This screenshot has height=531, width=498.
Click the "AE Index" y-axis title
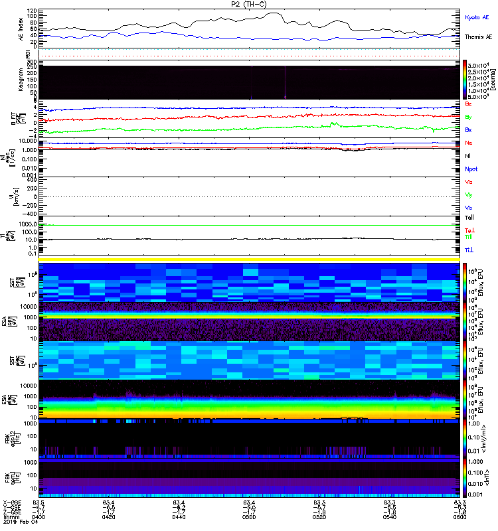[21, 29]
